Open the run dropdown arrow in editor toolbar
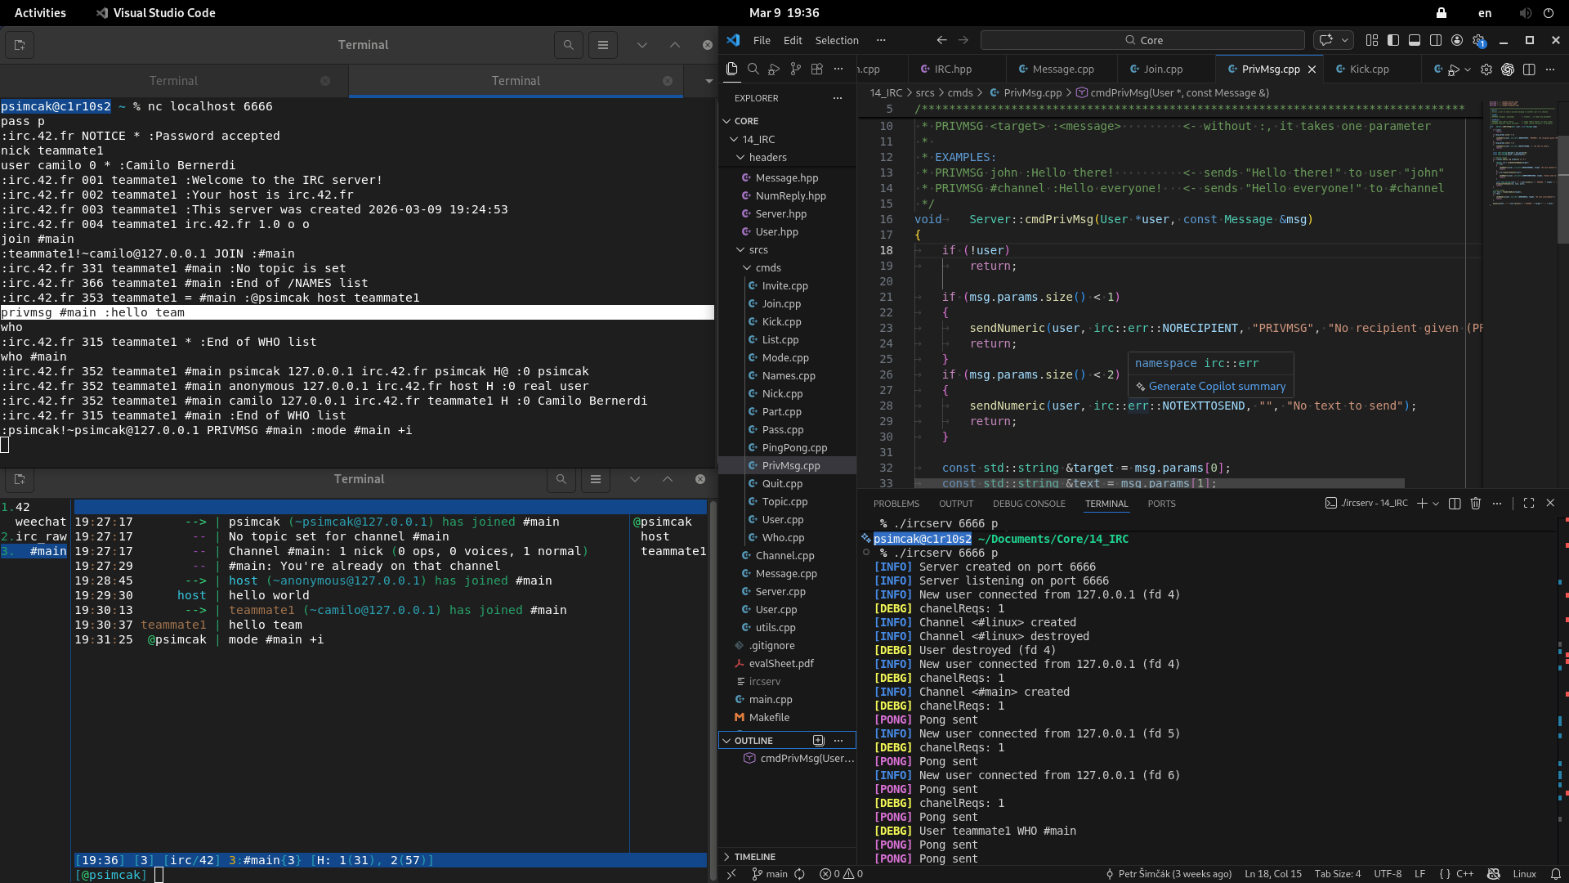The width and height of the screenshot is (1569, 883). point(1468,69)
